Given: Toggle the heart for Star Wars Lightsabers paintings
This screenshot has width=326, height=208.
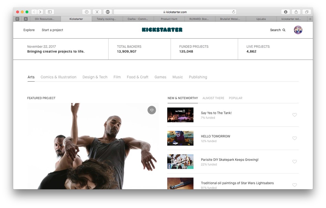Looking at the screenshot, I should pos(294,185).
